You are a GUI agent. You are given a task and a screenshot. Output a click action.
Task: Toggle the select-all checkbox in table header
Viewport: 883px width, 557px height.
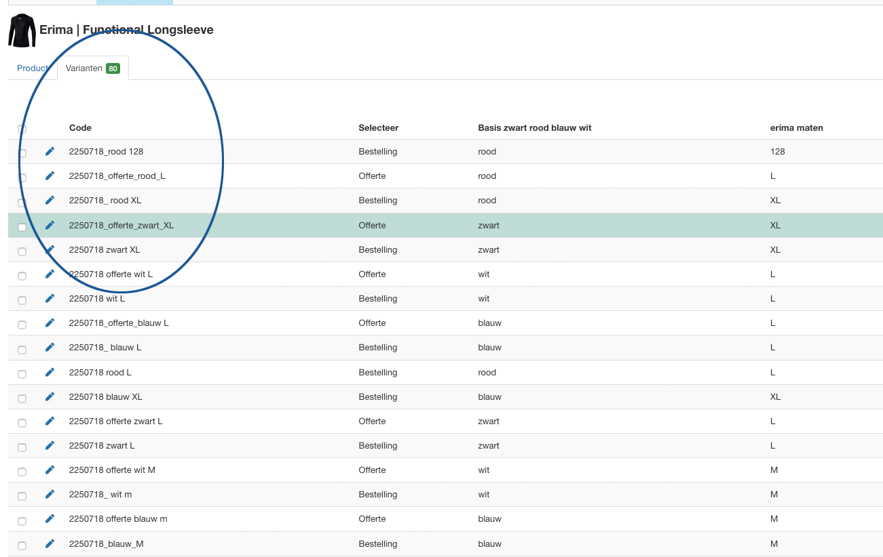[22, 129]
